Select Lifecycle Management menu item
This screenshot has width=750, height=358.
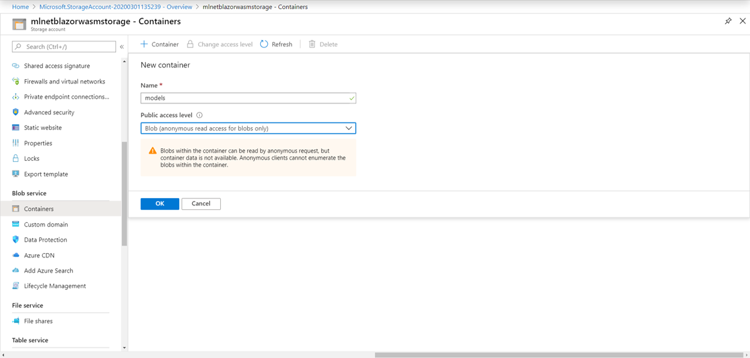(54, 286)
